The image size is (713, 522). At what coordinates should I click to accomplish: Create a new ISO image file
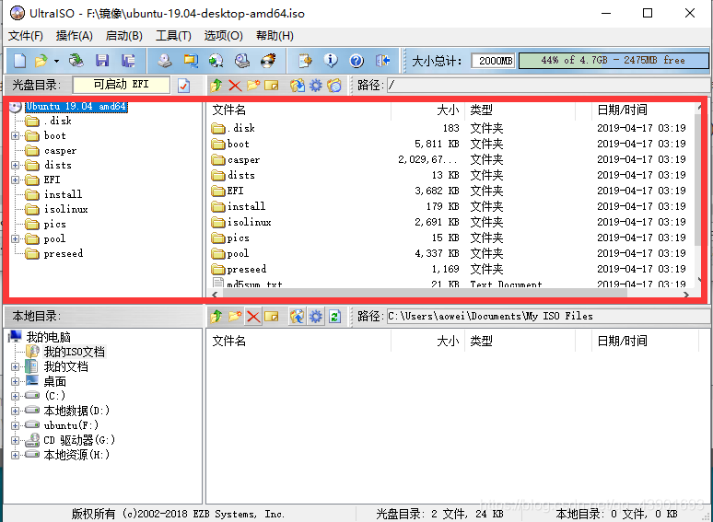click(x=19, y=61)
